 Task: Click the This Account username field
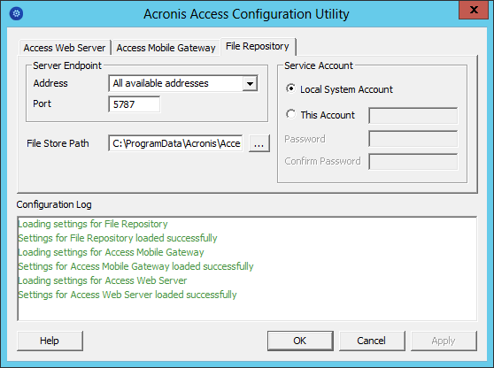pos(413,116)
